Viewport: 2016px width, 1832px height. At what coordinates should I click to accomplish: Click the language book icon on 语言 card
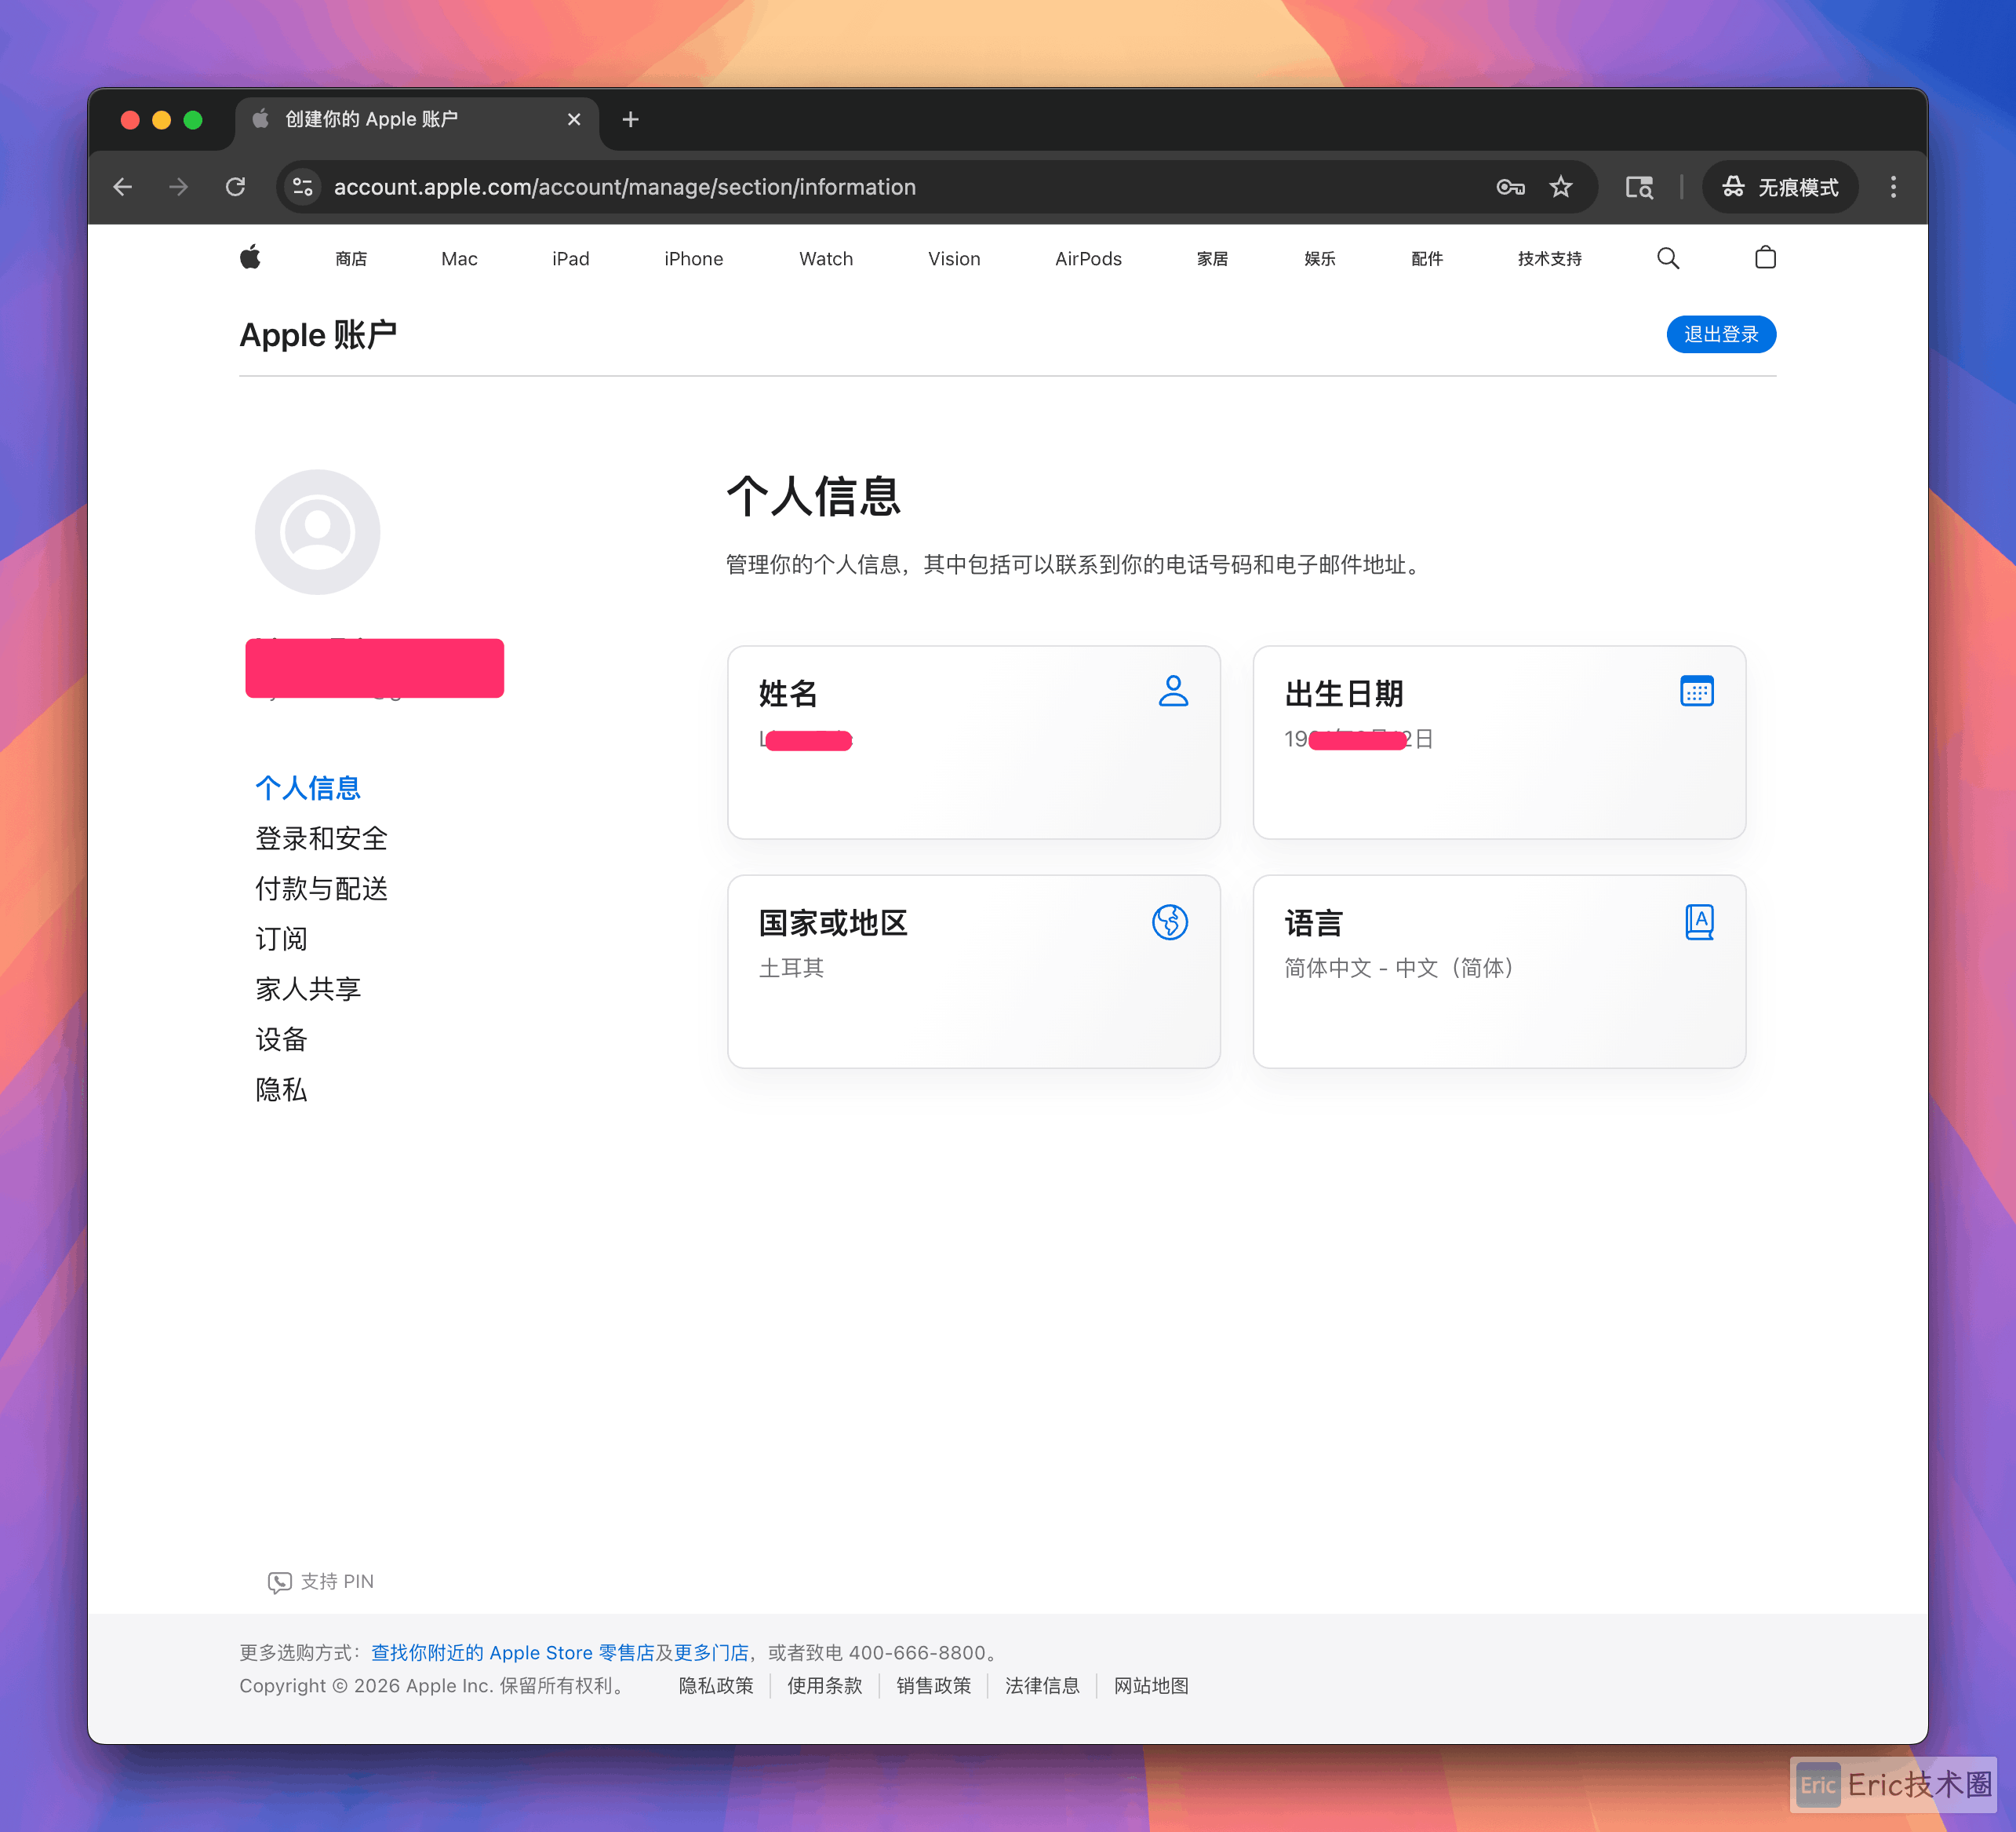[1700, 921]
